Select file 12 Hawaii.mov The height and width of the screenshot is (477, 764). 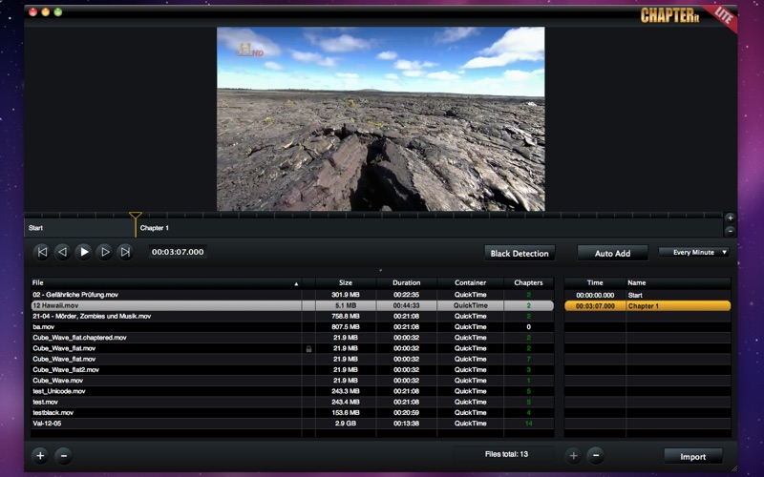pos(292,305)
